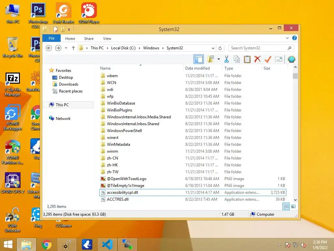The width and height of the screenshot is (334, 251).
Task: Switch to Details view icon
Action: click(286, 207)
